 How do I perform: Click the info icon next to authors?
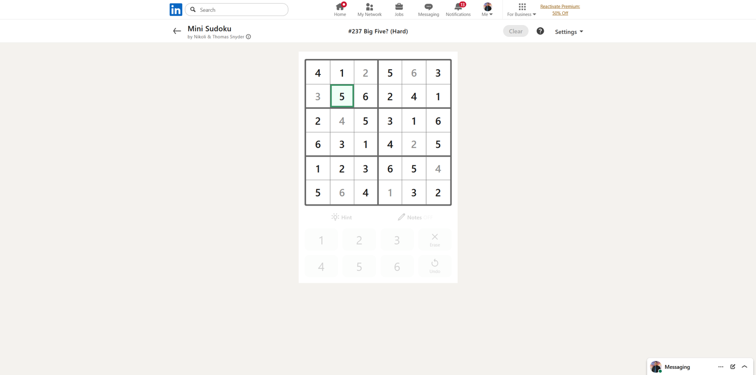(x=249, y=37)
